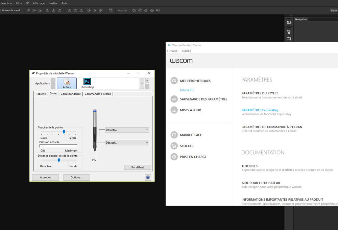Open MARKETPLACE via its sidebar icon

point(174,135)
